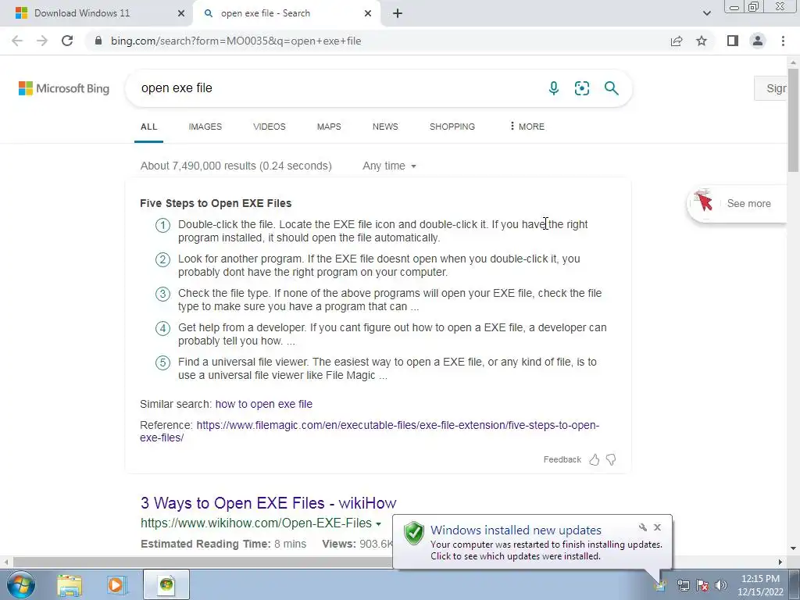
Task: Click the See more side button
Action: [737, 204]
